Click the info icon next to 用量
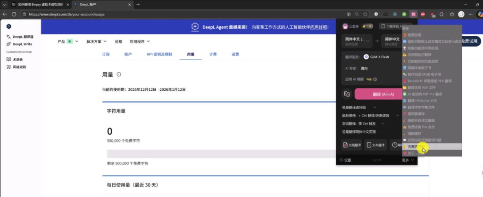Image resolution: width=483 pixels, height=197 pixels. (x=119, y=74)
